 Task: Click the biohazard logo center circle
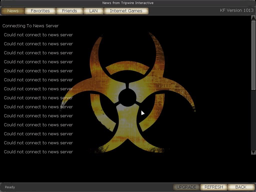pyautogui.click(x=127, y=96)
